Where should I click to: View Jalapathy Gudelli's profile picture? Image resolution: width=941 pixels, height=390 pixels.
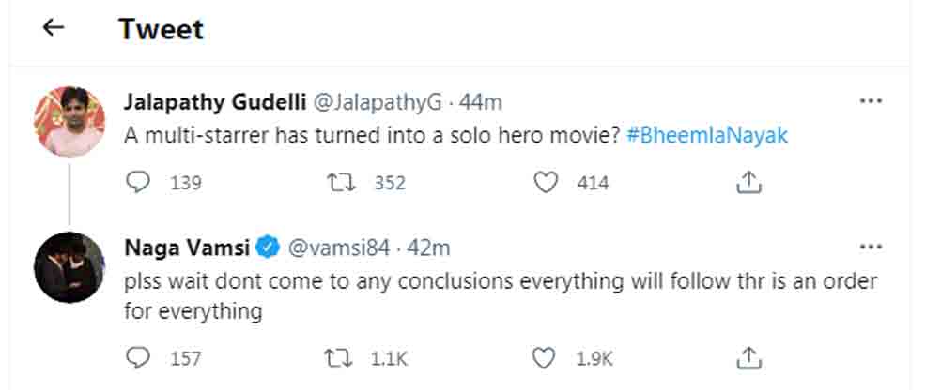pyautogui.click(x=69, y=121)
